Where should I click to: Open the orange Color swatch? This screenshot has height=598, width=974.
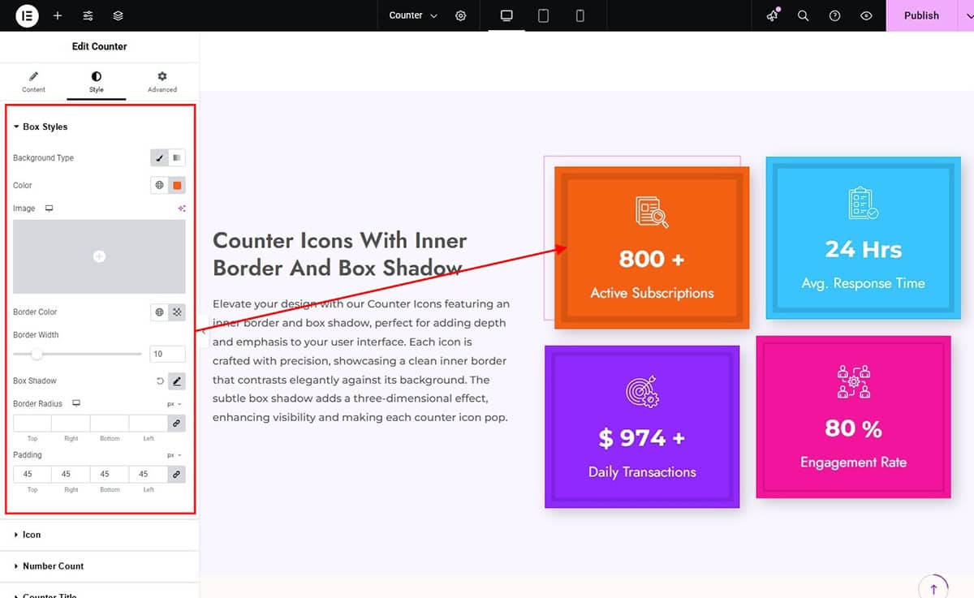[177, 185]
